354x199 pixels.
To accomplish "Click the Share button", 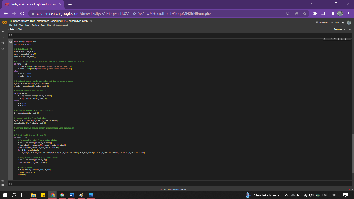I will coord(335,23).
